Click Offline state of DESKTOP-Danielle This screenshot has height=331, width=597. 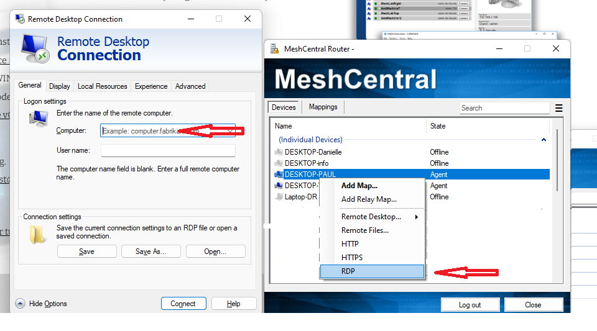440,152
